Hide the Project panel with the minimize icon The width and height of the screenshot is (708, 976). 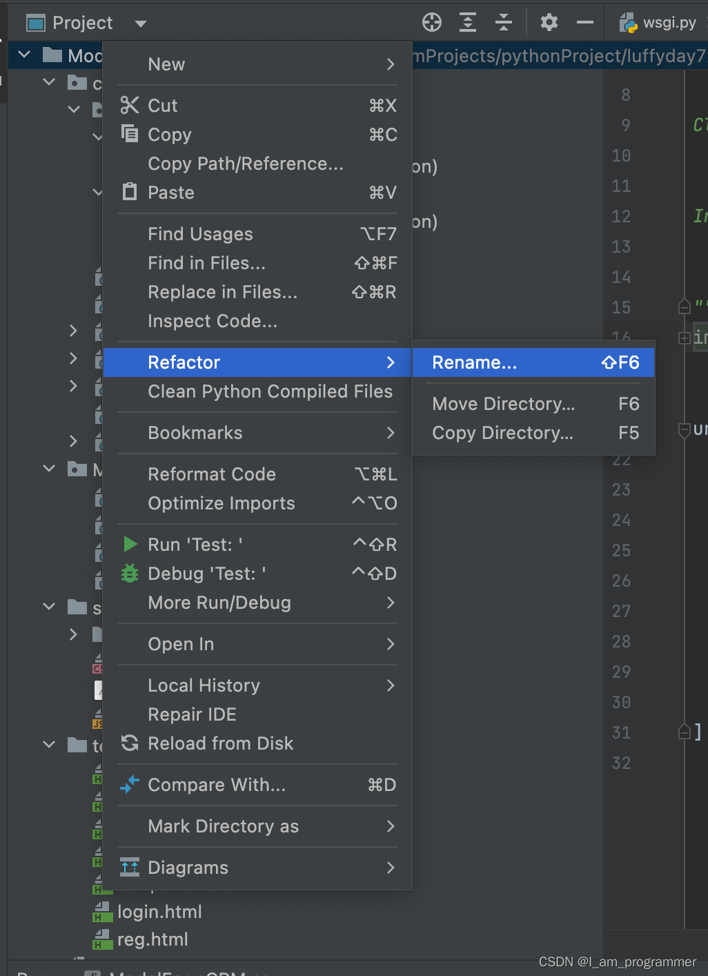pos(584,22)
